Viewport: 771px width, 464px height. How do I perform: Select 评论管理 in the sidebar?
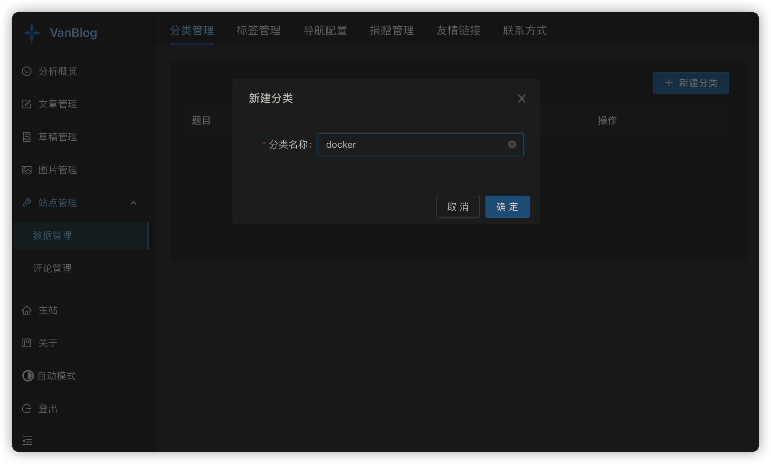[52, 269]
